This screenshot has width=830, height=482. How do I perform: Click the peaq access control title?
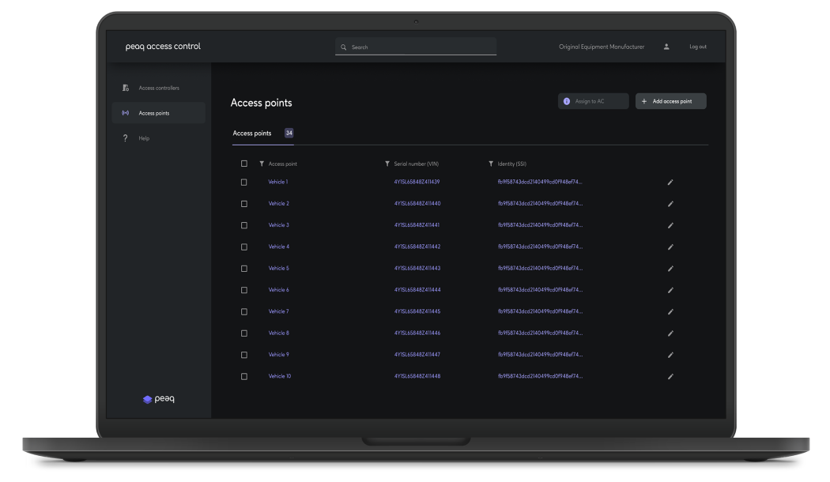163,47
